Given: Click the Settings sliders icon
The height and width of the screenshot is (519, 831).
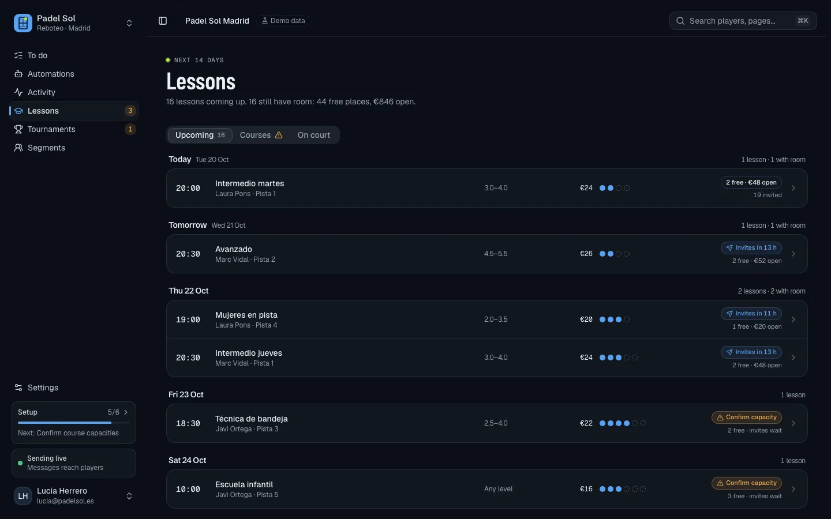Looking at the screenshot, I should coord(18,388).
